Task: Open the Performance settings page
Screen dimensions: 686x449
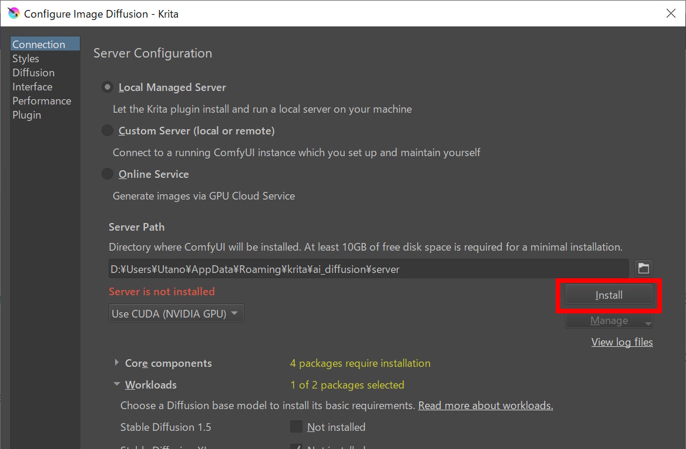Action: 45,101
